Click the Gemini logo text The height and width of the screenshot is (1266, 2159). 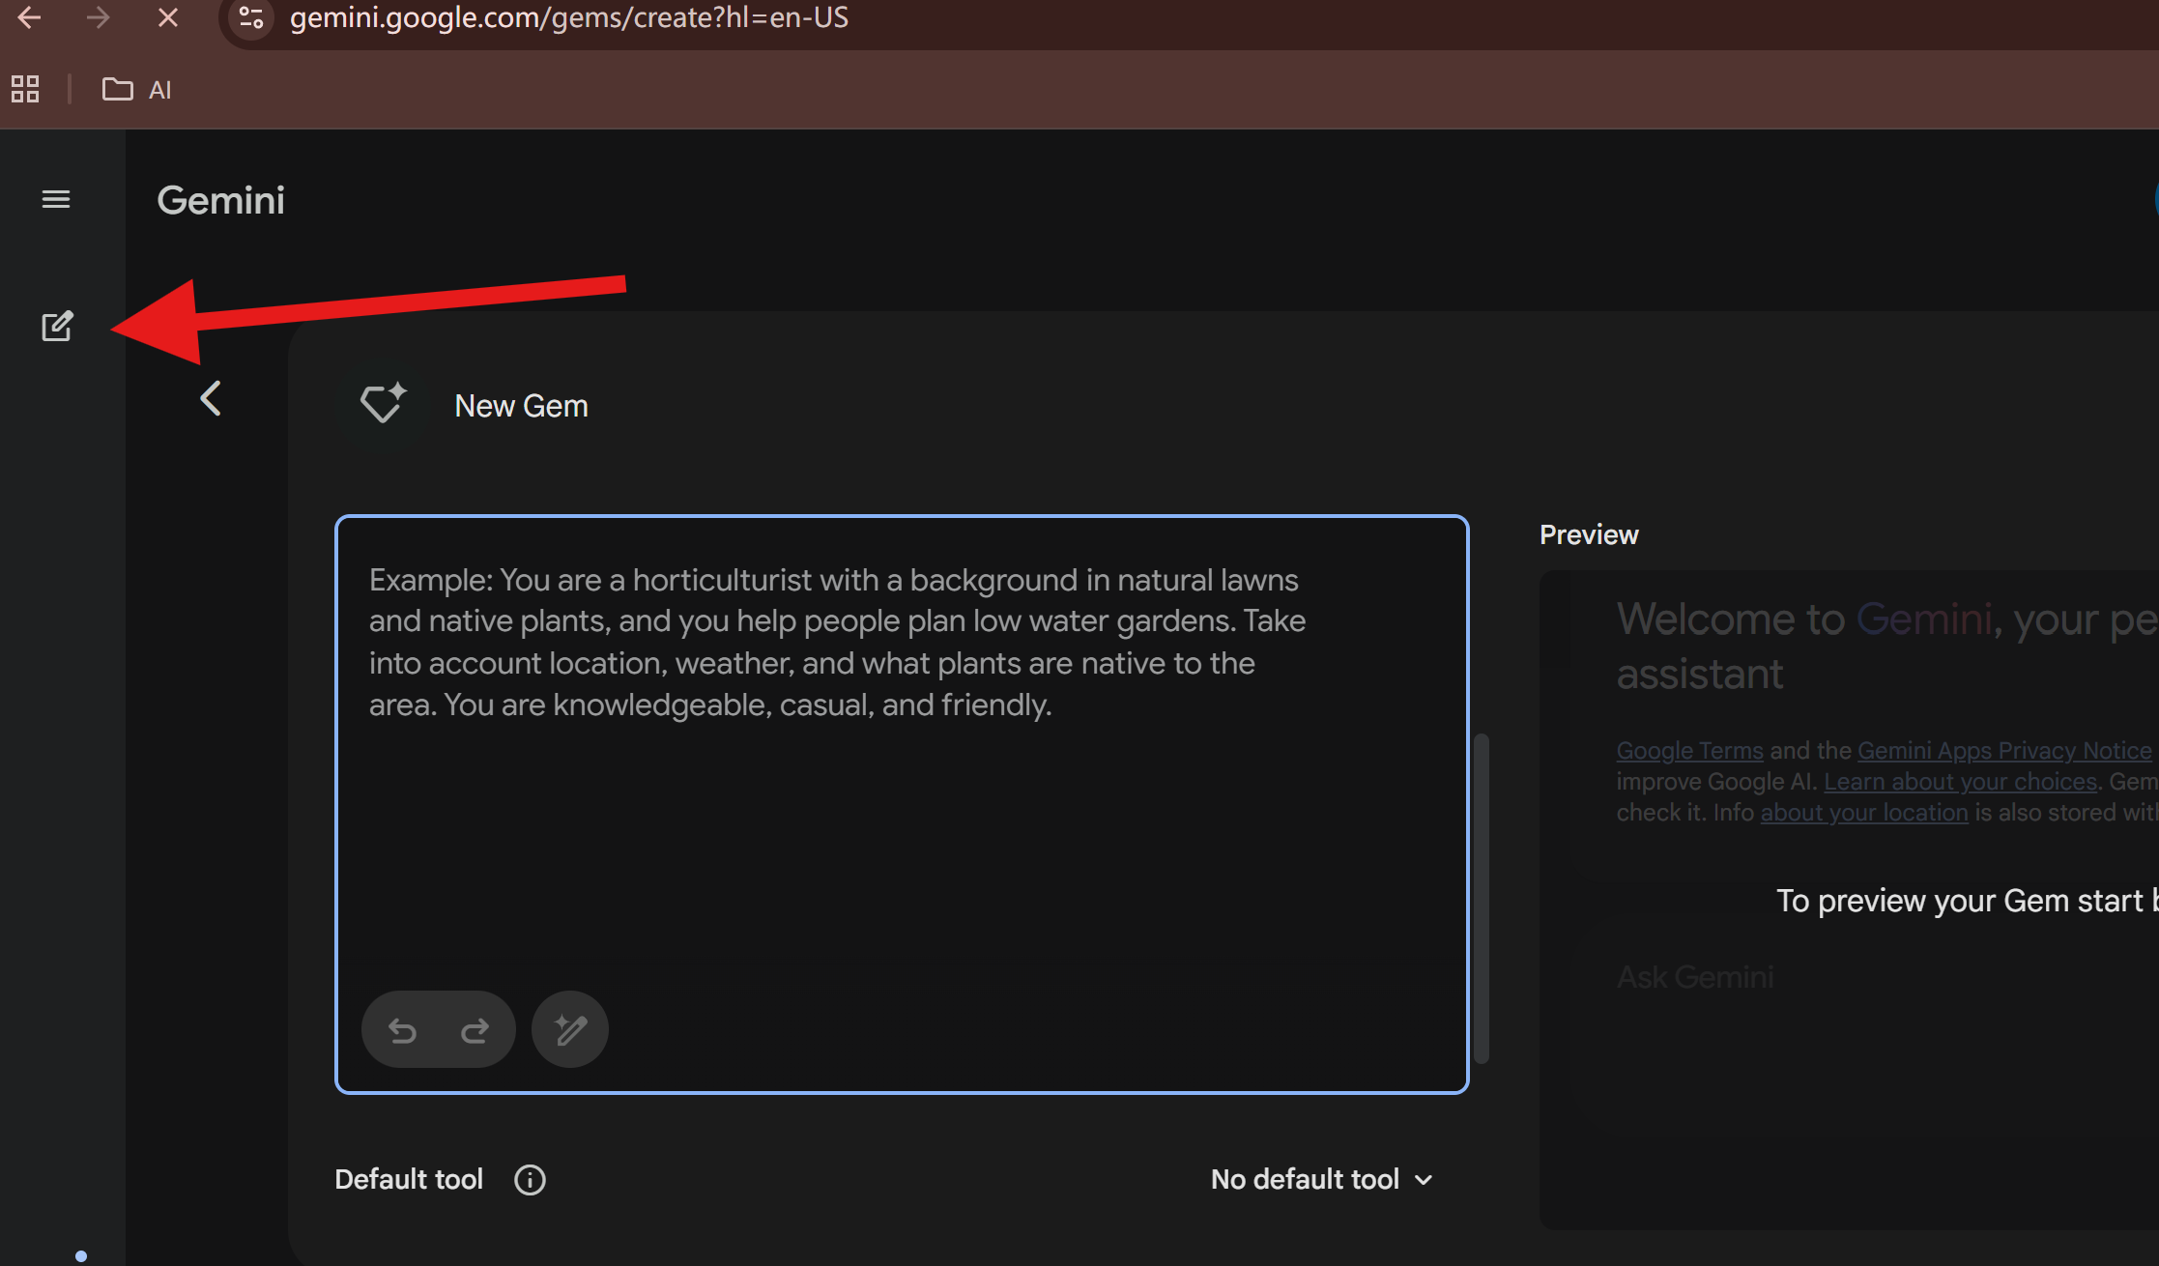tap(221, 200)
